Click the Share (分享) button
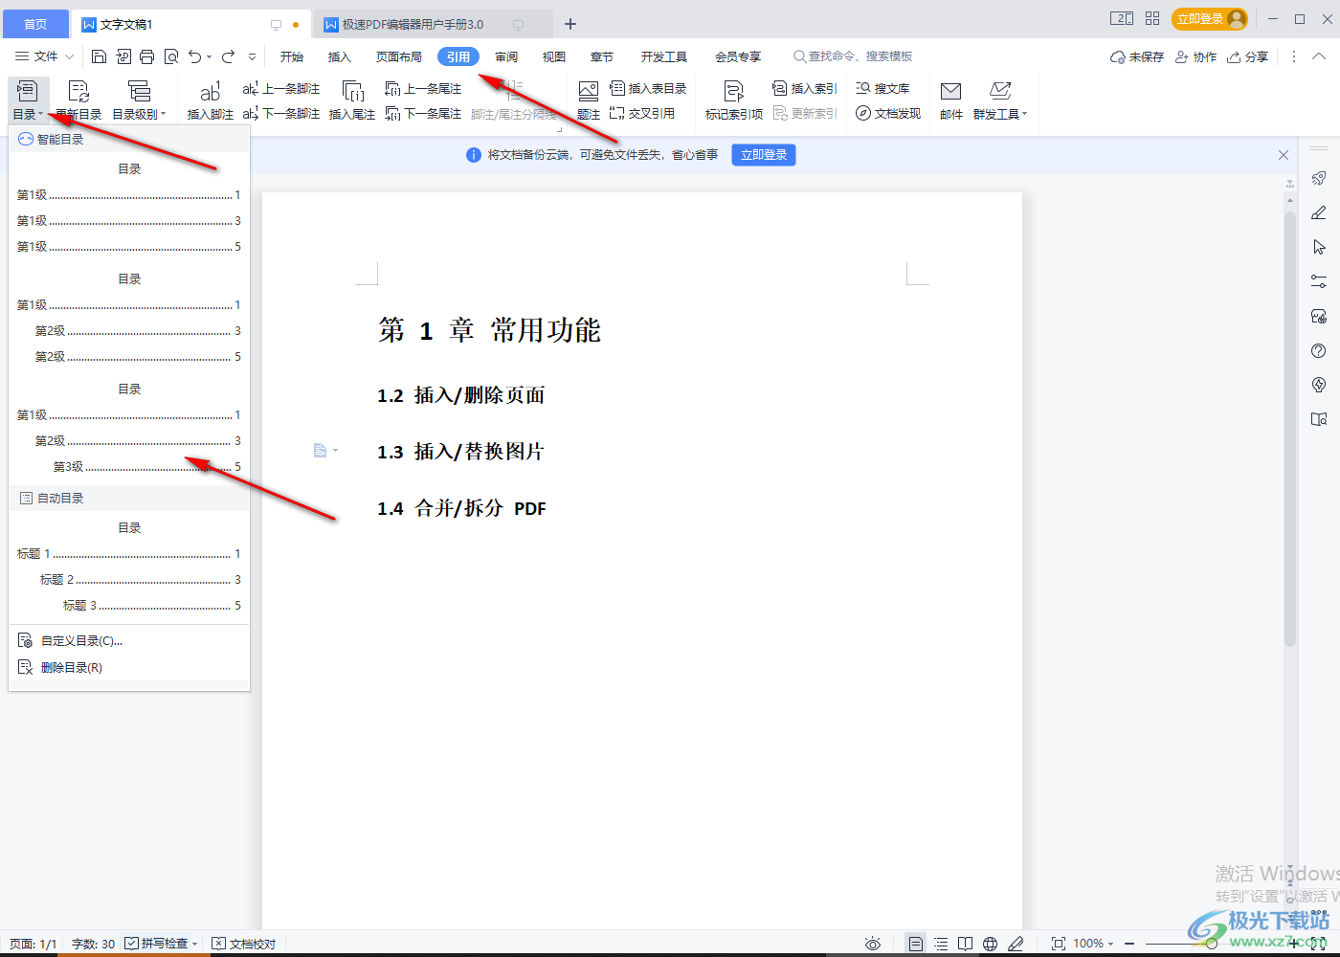 coord(1248,56)
